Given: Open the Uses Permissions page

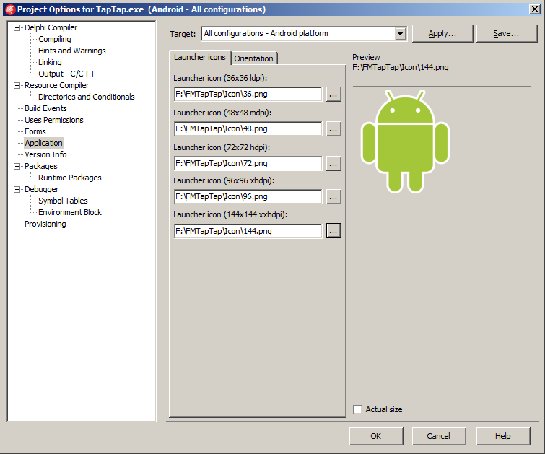Looking at the screenshot, I should (54, 120).
